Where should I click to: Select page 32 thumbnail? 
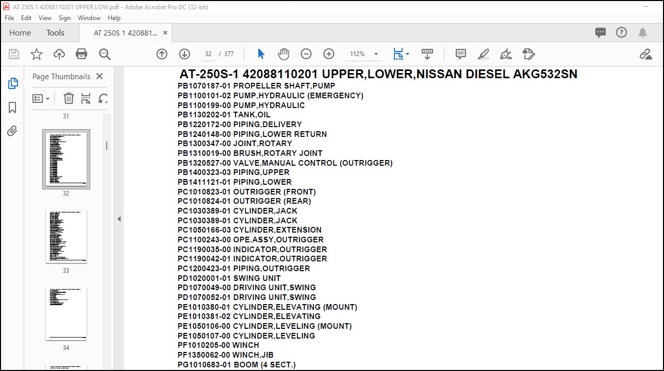pyautogui.click(x=66, y=159)
